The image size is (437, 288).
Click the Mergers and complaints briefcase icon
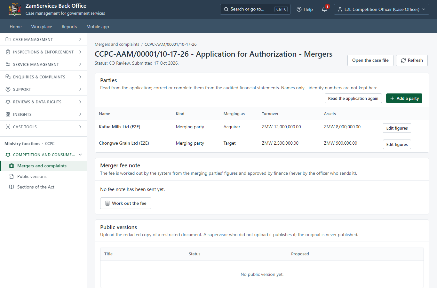[12, 166]
